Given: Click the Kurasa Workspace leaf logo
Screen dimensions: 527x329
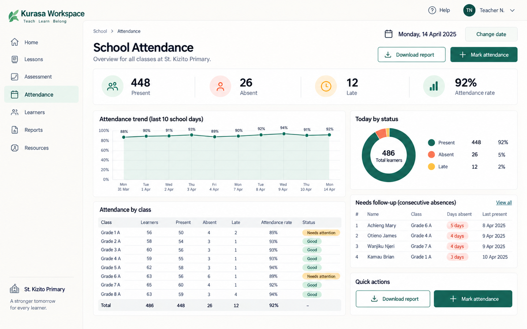Looking at the screenshot, I should pyautogui.click(x=14, y=16).
